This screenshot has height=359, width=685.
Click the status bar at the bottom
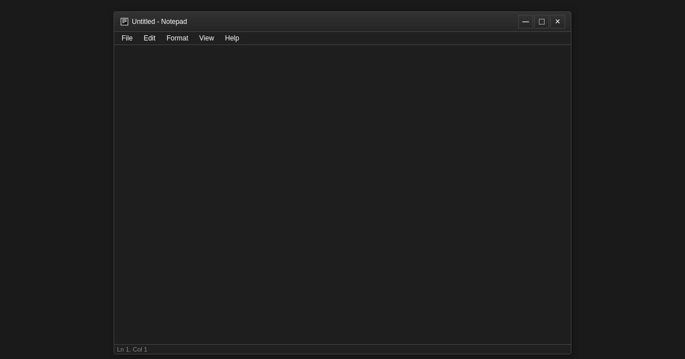(342, 349)
